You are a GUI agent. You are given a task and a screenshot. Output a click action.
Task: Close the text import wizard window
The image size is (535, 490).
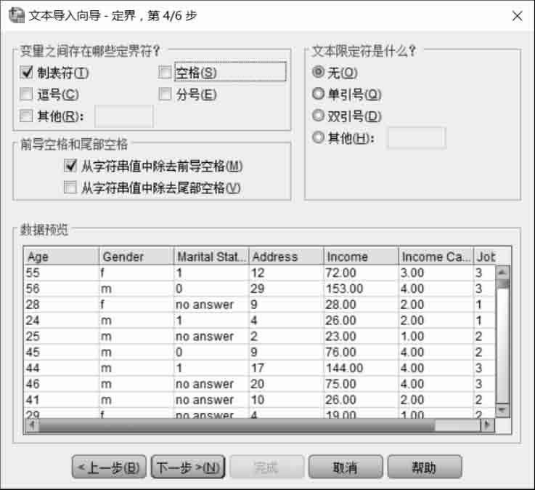click(518, 16)
